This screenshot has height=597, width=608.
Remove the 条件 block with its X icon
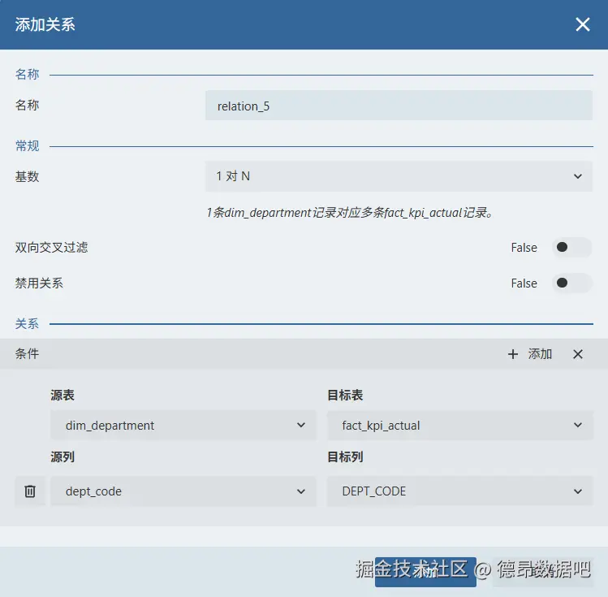click(578, 354)
